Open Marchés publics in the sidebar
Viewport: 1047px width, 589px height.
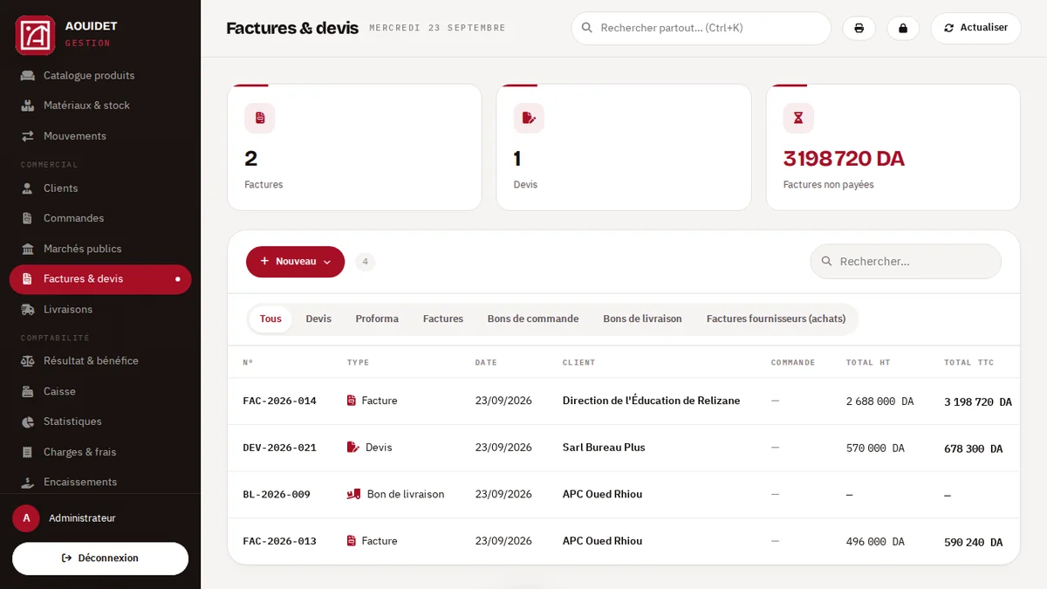point(100,249)
